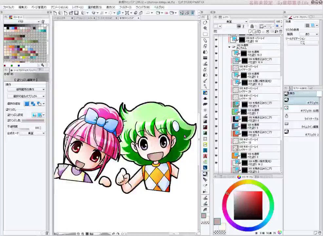
Task: Switch to the カラーサークル panel tab
Action: tap(245, 177)
